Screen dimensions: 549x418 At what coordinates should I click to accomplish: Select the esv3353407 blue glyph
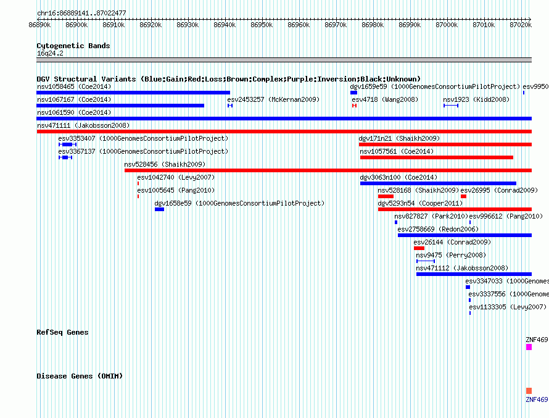(x=68, y=144)
